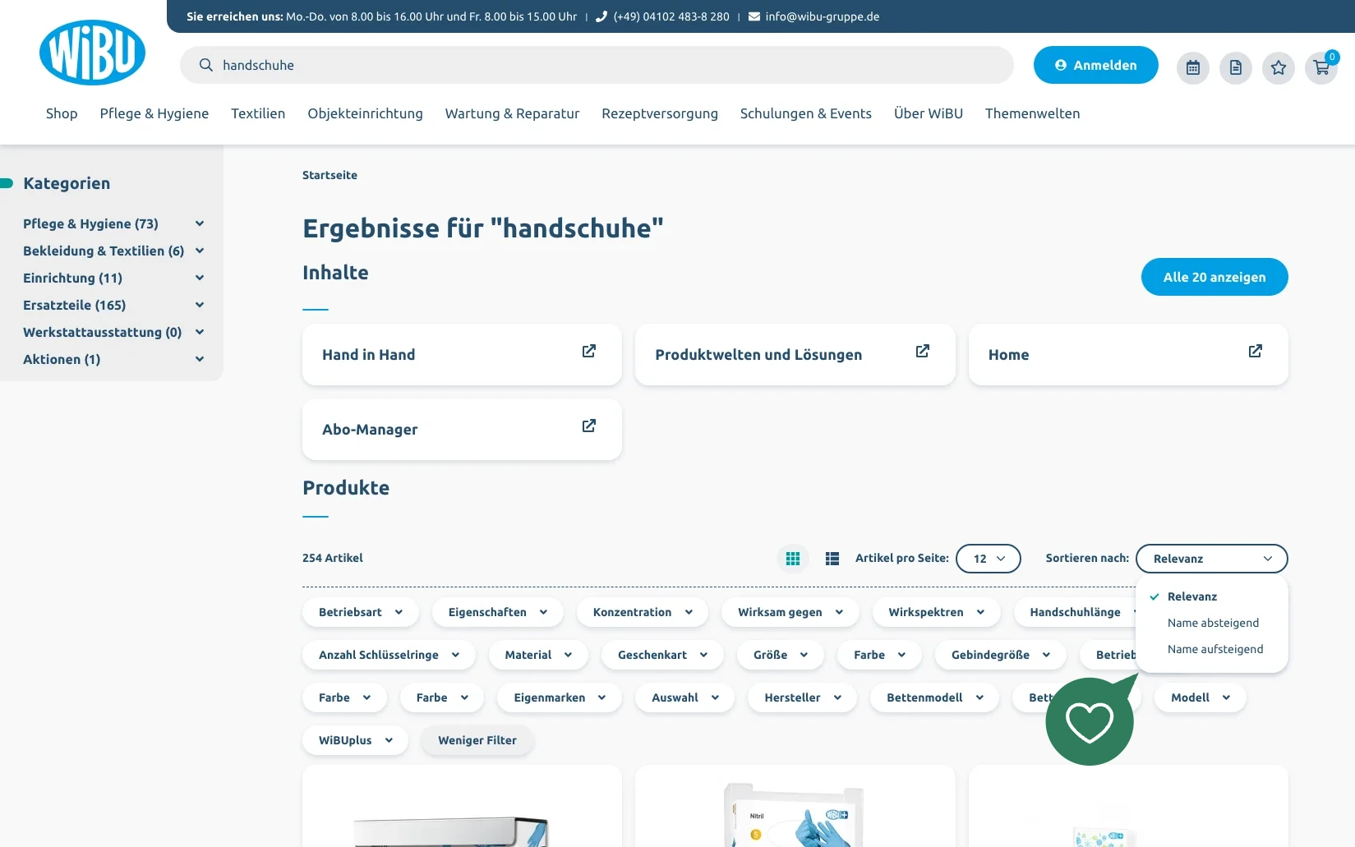The width and height of the screenshot is (1355, 847).
Task: Open Betriebsart filter dropdown
Action: pos(361,612)
